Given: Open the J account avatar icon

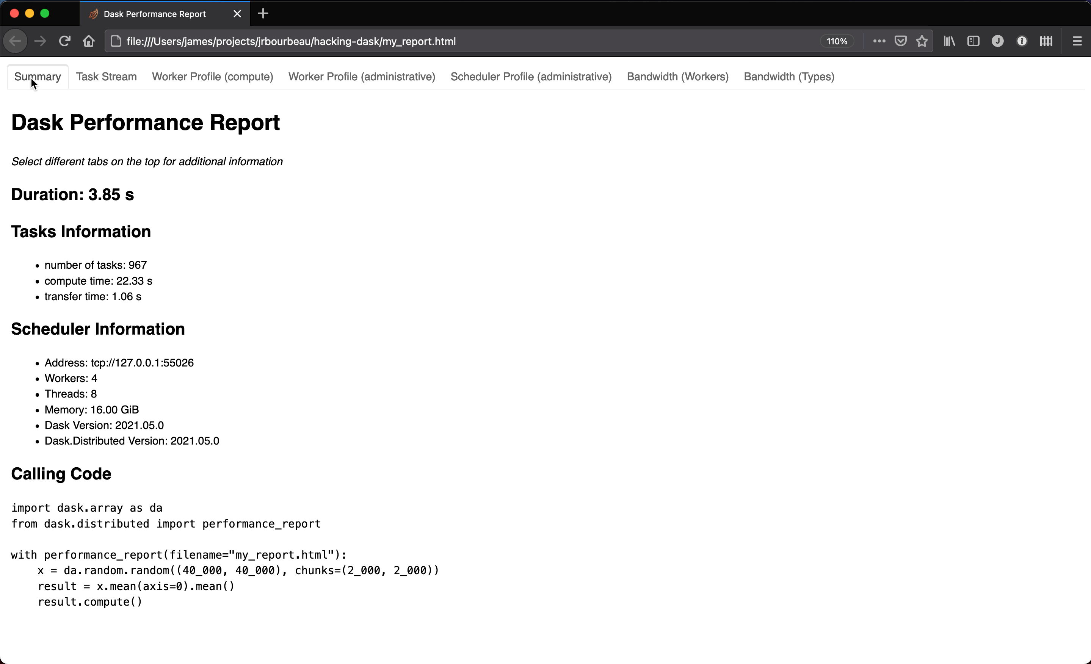Looking at the screenshot, I should tap(998, 41).
